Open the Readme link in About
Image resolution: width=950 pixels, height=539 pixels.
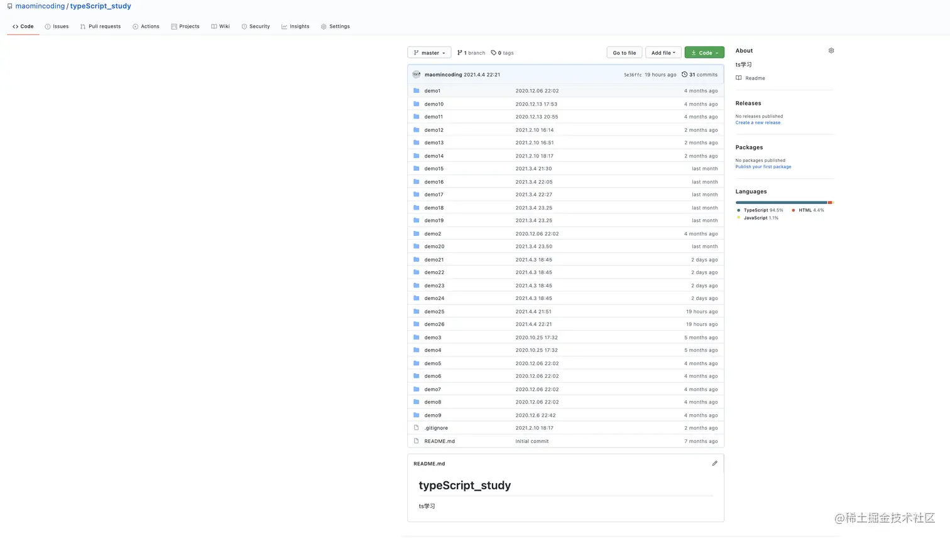755,78
